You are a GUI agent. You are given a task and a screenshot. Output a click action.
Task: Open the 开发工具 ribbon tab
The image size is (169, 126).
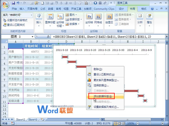[76, 9]
